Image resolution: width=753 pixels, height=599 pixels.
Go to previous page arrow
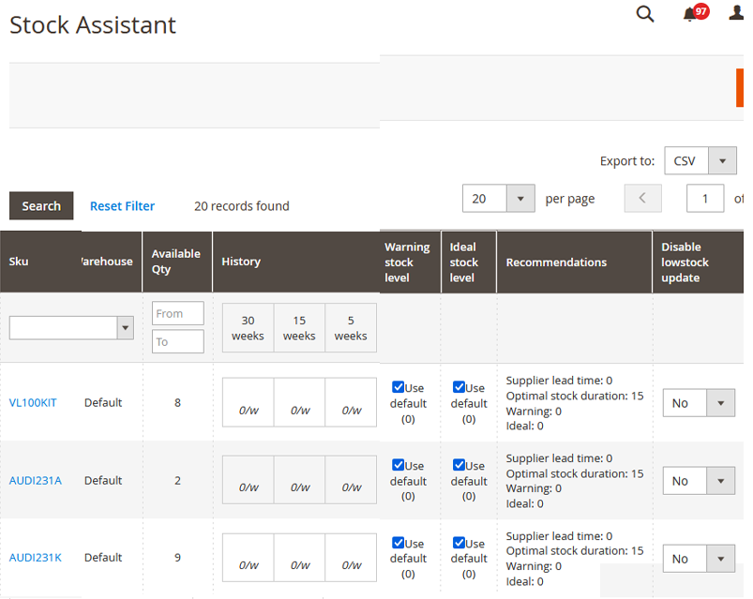click(x=642, y=199)
